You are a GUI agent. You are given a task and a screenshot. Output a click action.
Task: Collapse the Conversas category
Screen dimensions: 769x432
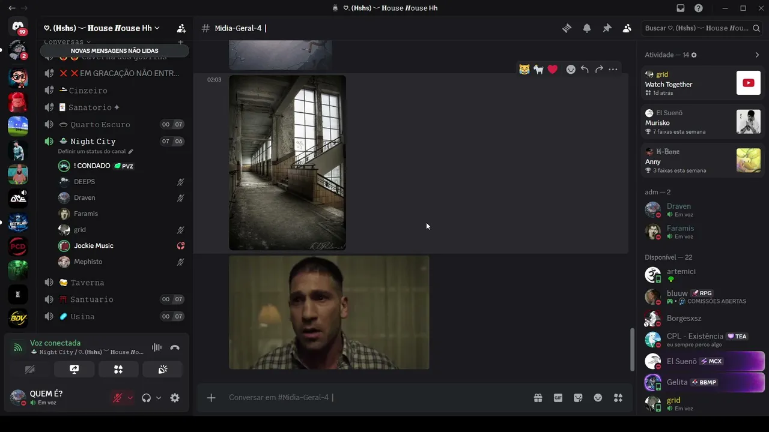67,42
